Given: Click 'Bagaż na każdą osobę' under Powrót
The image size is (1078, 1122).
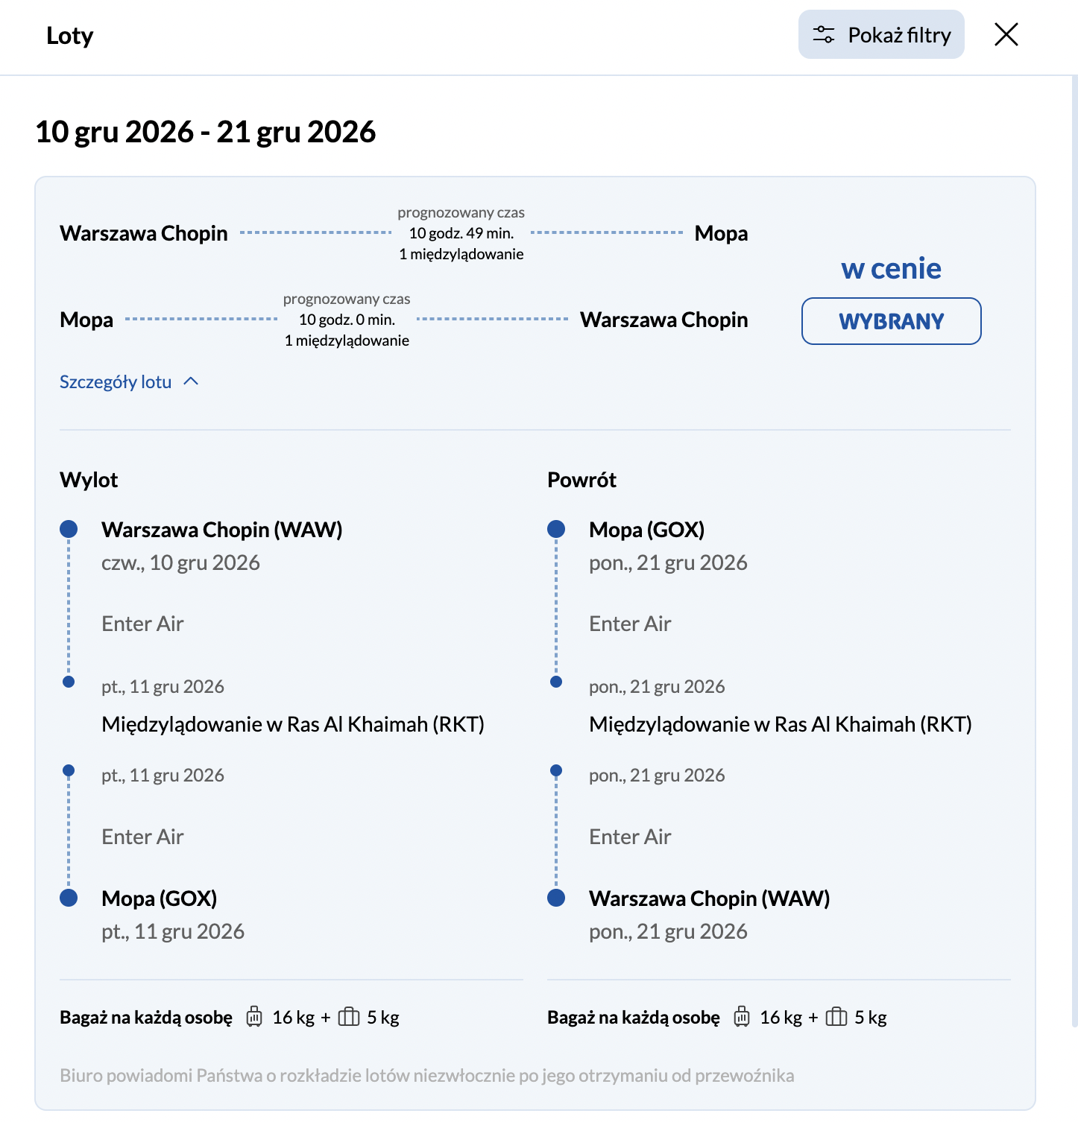Looking at the screenshot, I should pos(634,1018).
